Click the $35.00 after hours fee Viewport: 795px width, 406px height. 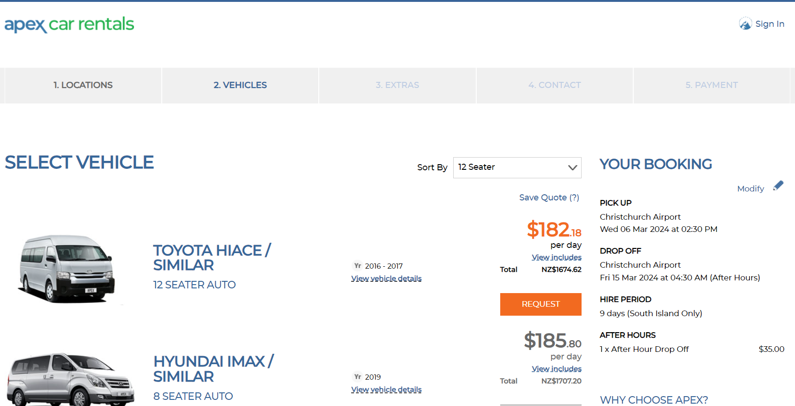pos(771,350)
